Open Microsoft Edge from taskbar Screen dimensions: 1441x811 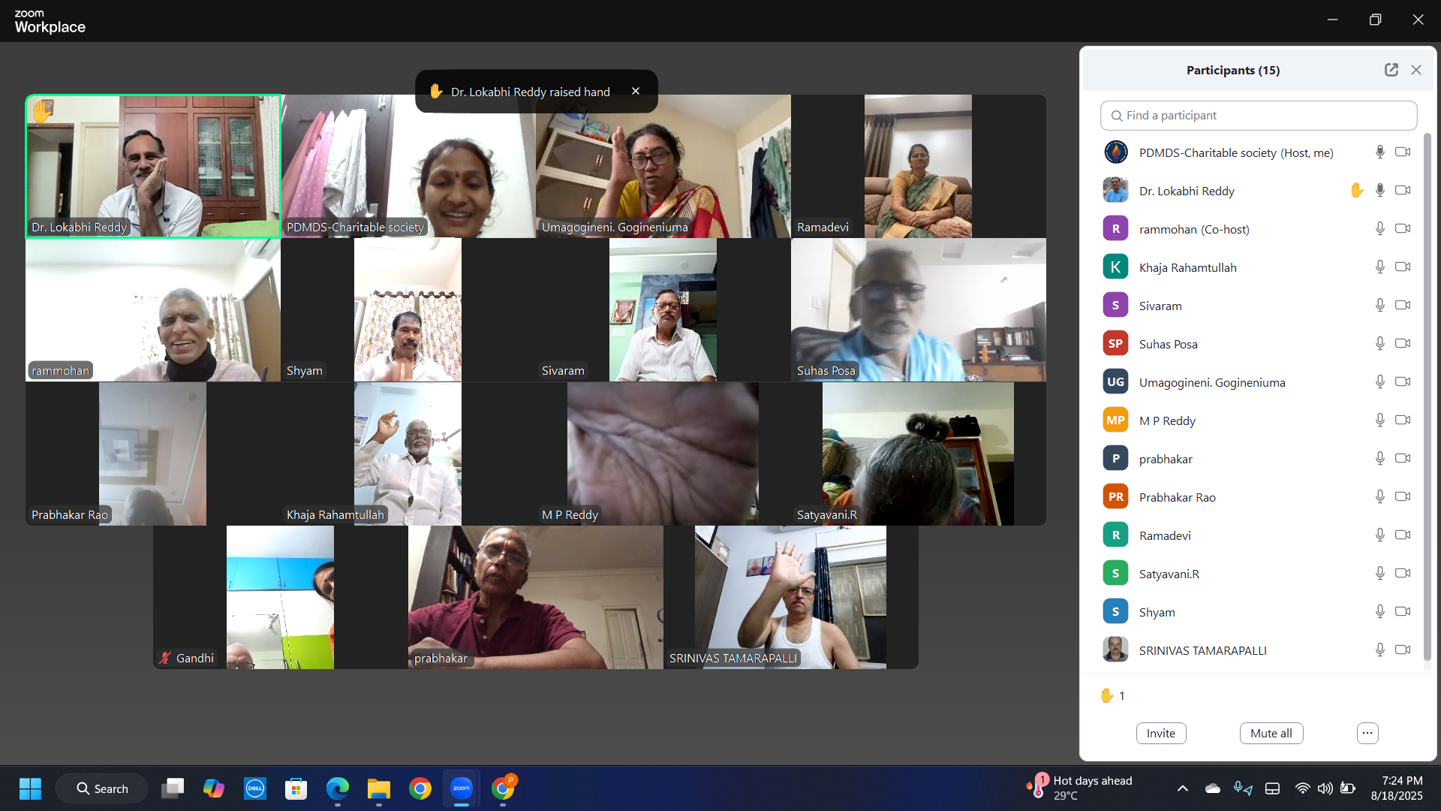pyautogui.click(x=338, y=788)
